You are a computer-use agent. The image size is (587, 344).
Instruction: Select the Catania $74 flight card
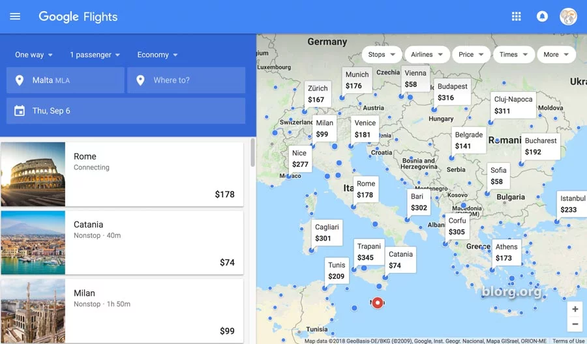tap(122, 242)
